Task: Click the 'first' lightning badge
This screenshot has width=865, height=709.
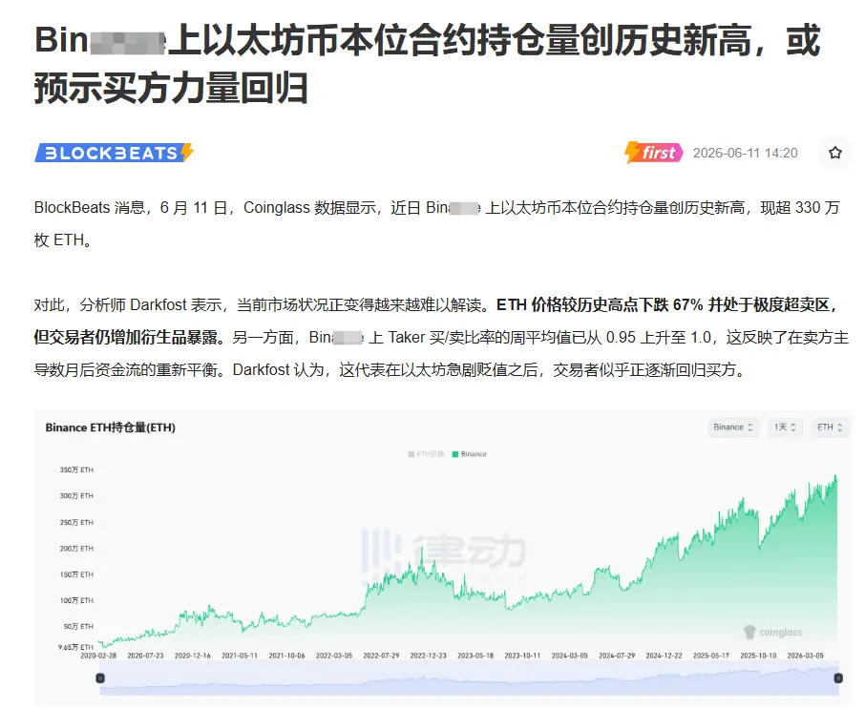Action: click(654, 153)
